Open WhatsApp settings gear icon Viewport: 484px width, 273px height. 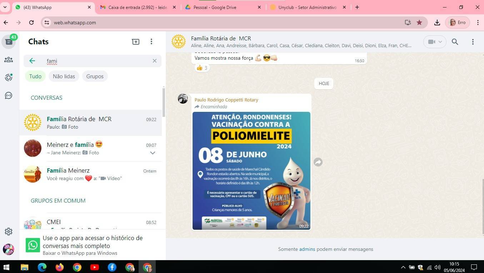tap(9, 232)
